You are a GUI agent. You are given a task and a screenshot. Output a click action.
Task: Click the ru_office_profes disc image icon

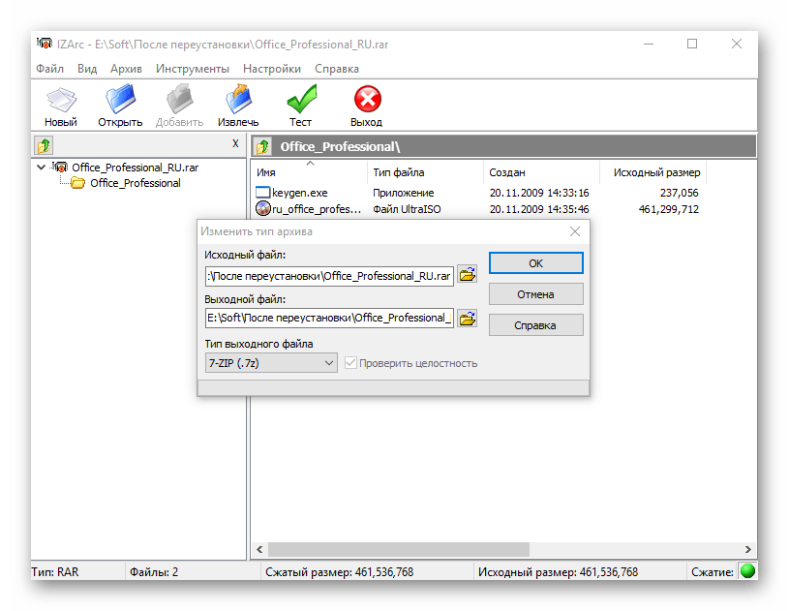[x=263, y=208]
